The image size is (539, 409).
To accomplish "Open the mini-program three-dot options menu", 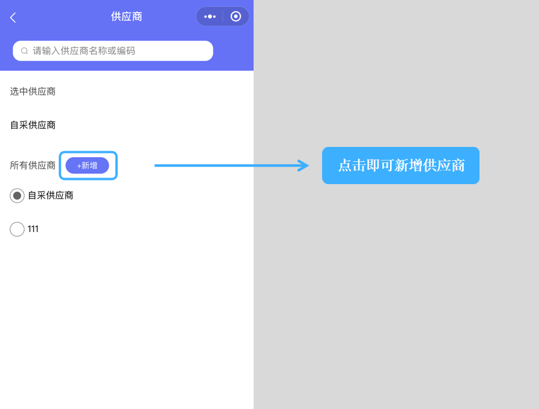I will click(x=209, y=16).
